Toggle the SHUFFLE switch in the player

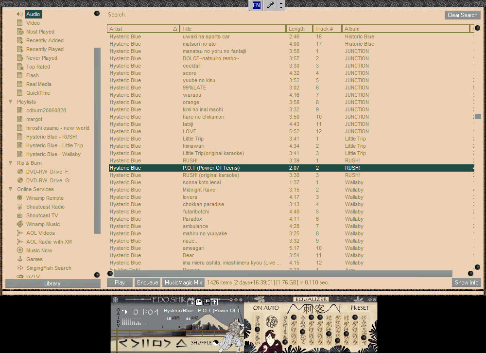[205, 342]
